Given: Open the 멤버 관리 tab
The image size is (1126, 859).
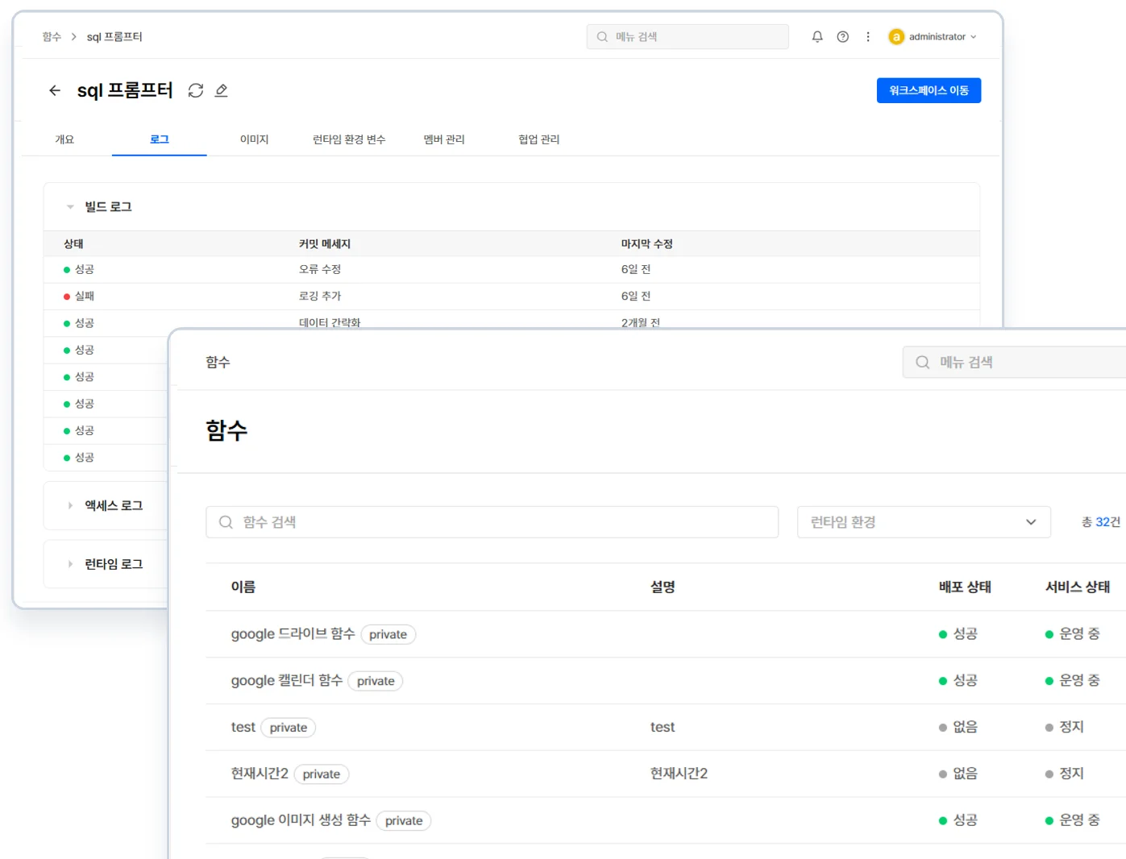Looking at the screenshot, I should tap(444, 139).
